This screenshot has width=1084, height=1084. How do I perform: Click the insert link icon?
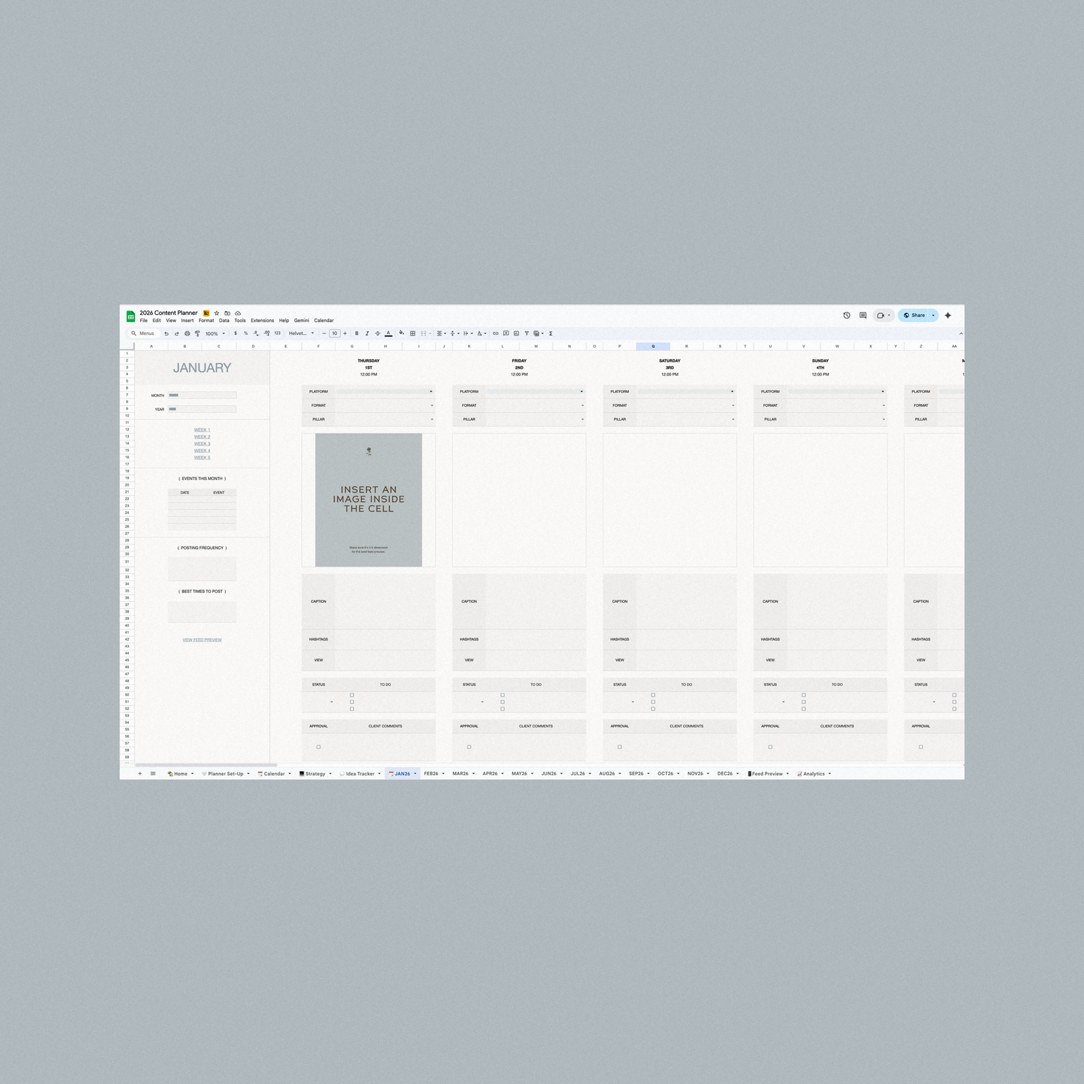[x=495, y=333]
